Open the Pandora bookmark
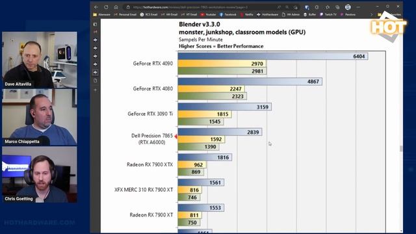 [348, 14]
